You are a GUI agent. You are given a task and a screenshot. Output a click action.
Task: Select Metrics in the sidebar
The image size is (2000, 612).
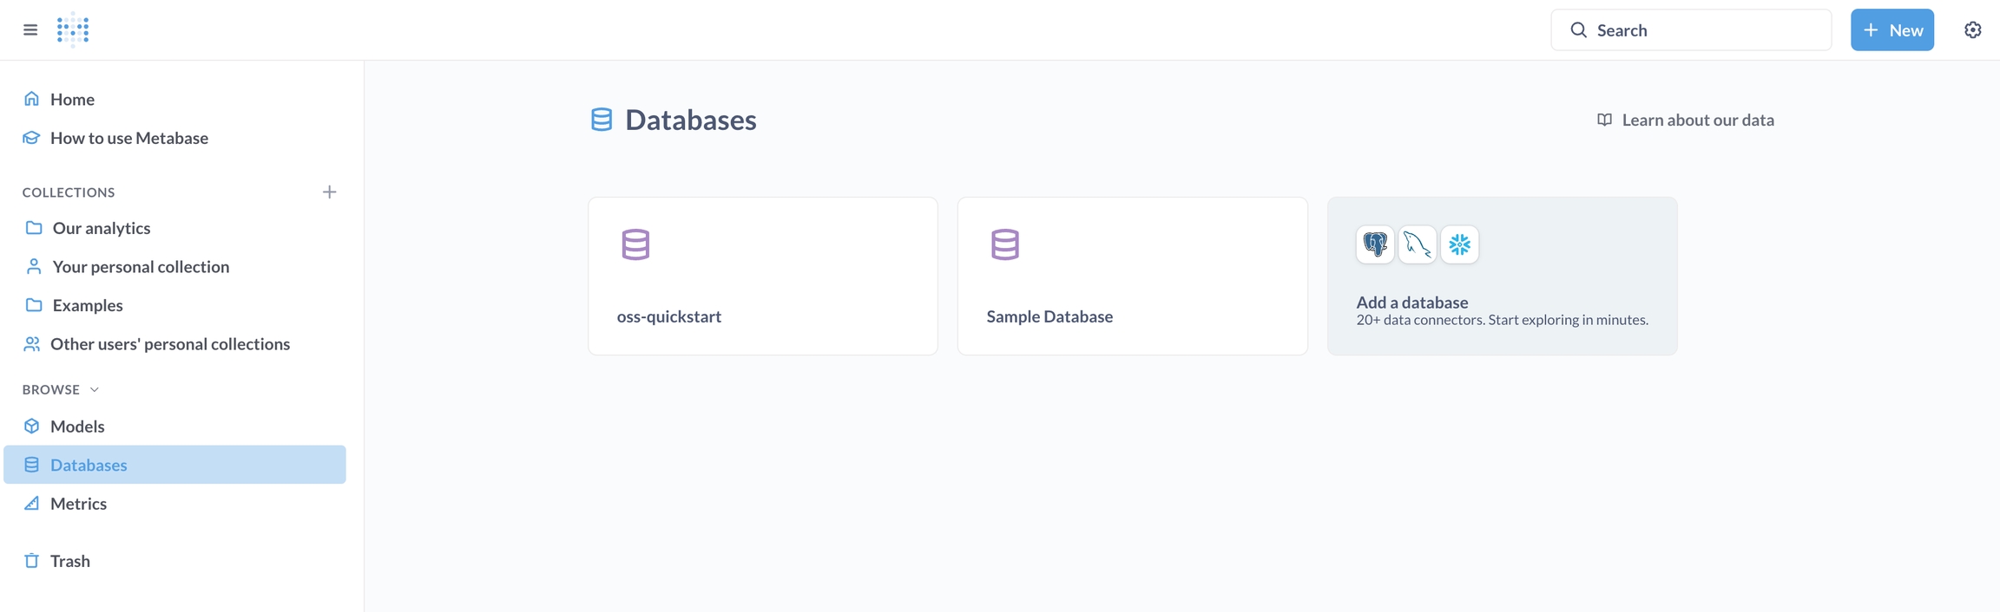tap(78, 504)
